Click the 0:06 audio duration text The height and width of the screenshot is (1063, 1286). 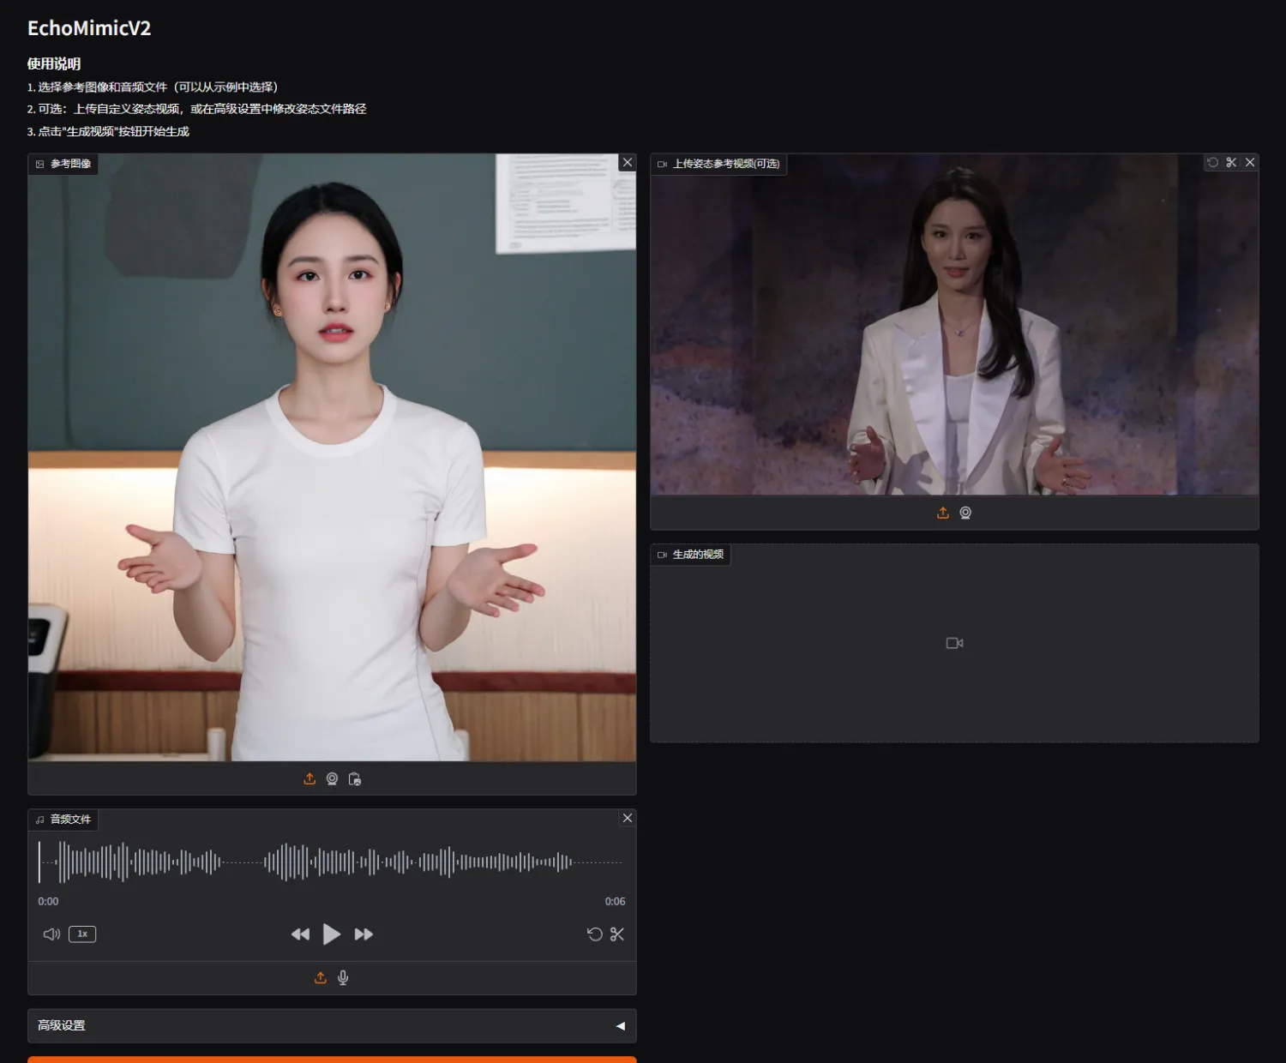click(x=615, y=901)
